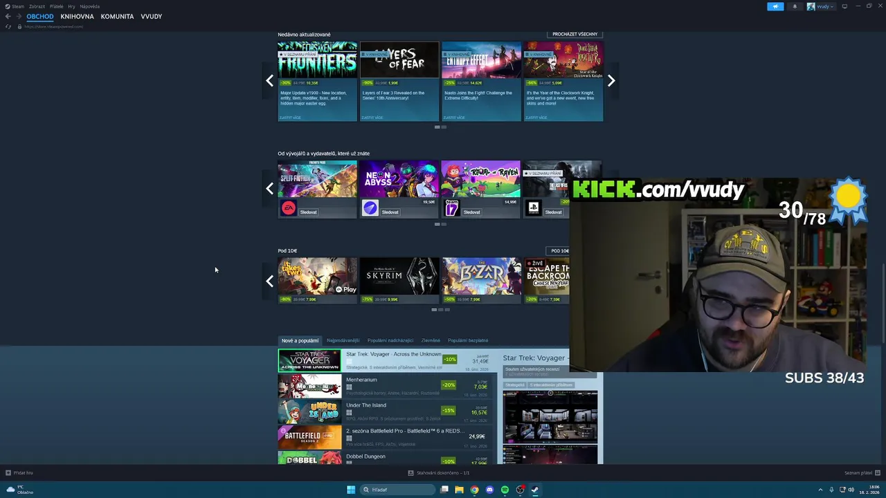Screen dimensions: 886x498
Task: Open the Layers of Fear update card
Action: (x=399, y=82)
